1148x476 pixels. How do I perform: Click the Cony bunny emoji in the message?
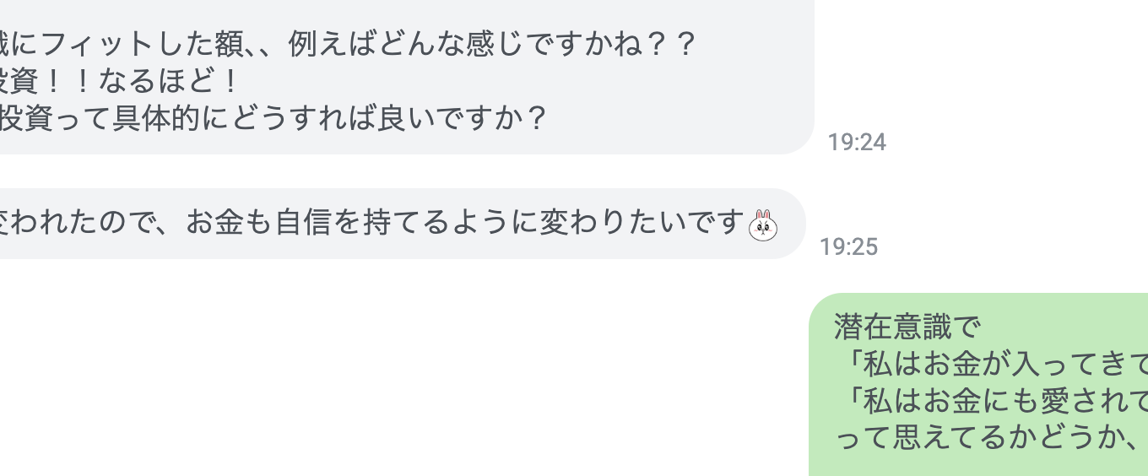click(x=763, y=224)
